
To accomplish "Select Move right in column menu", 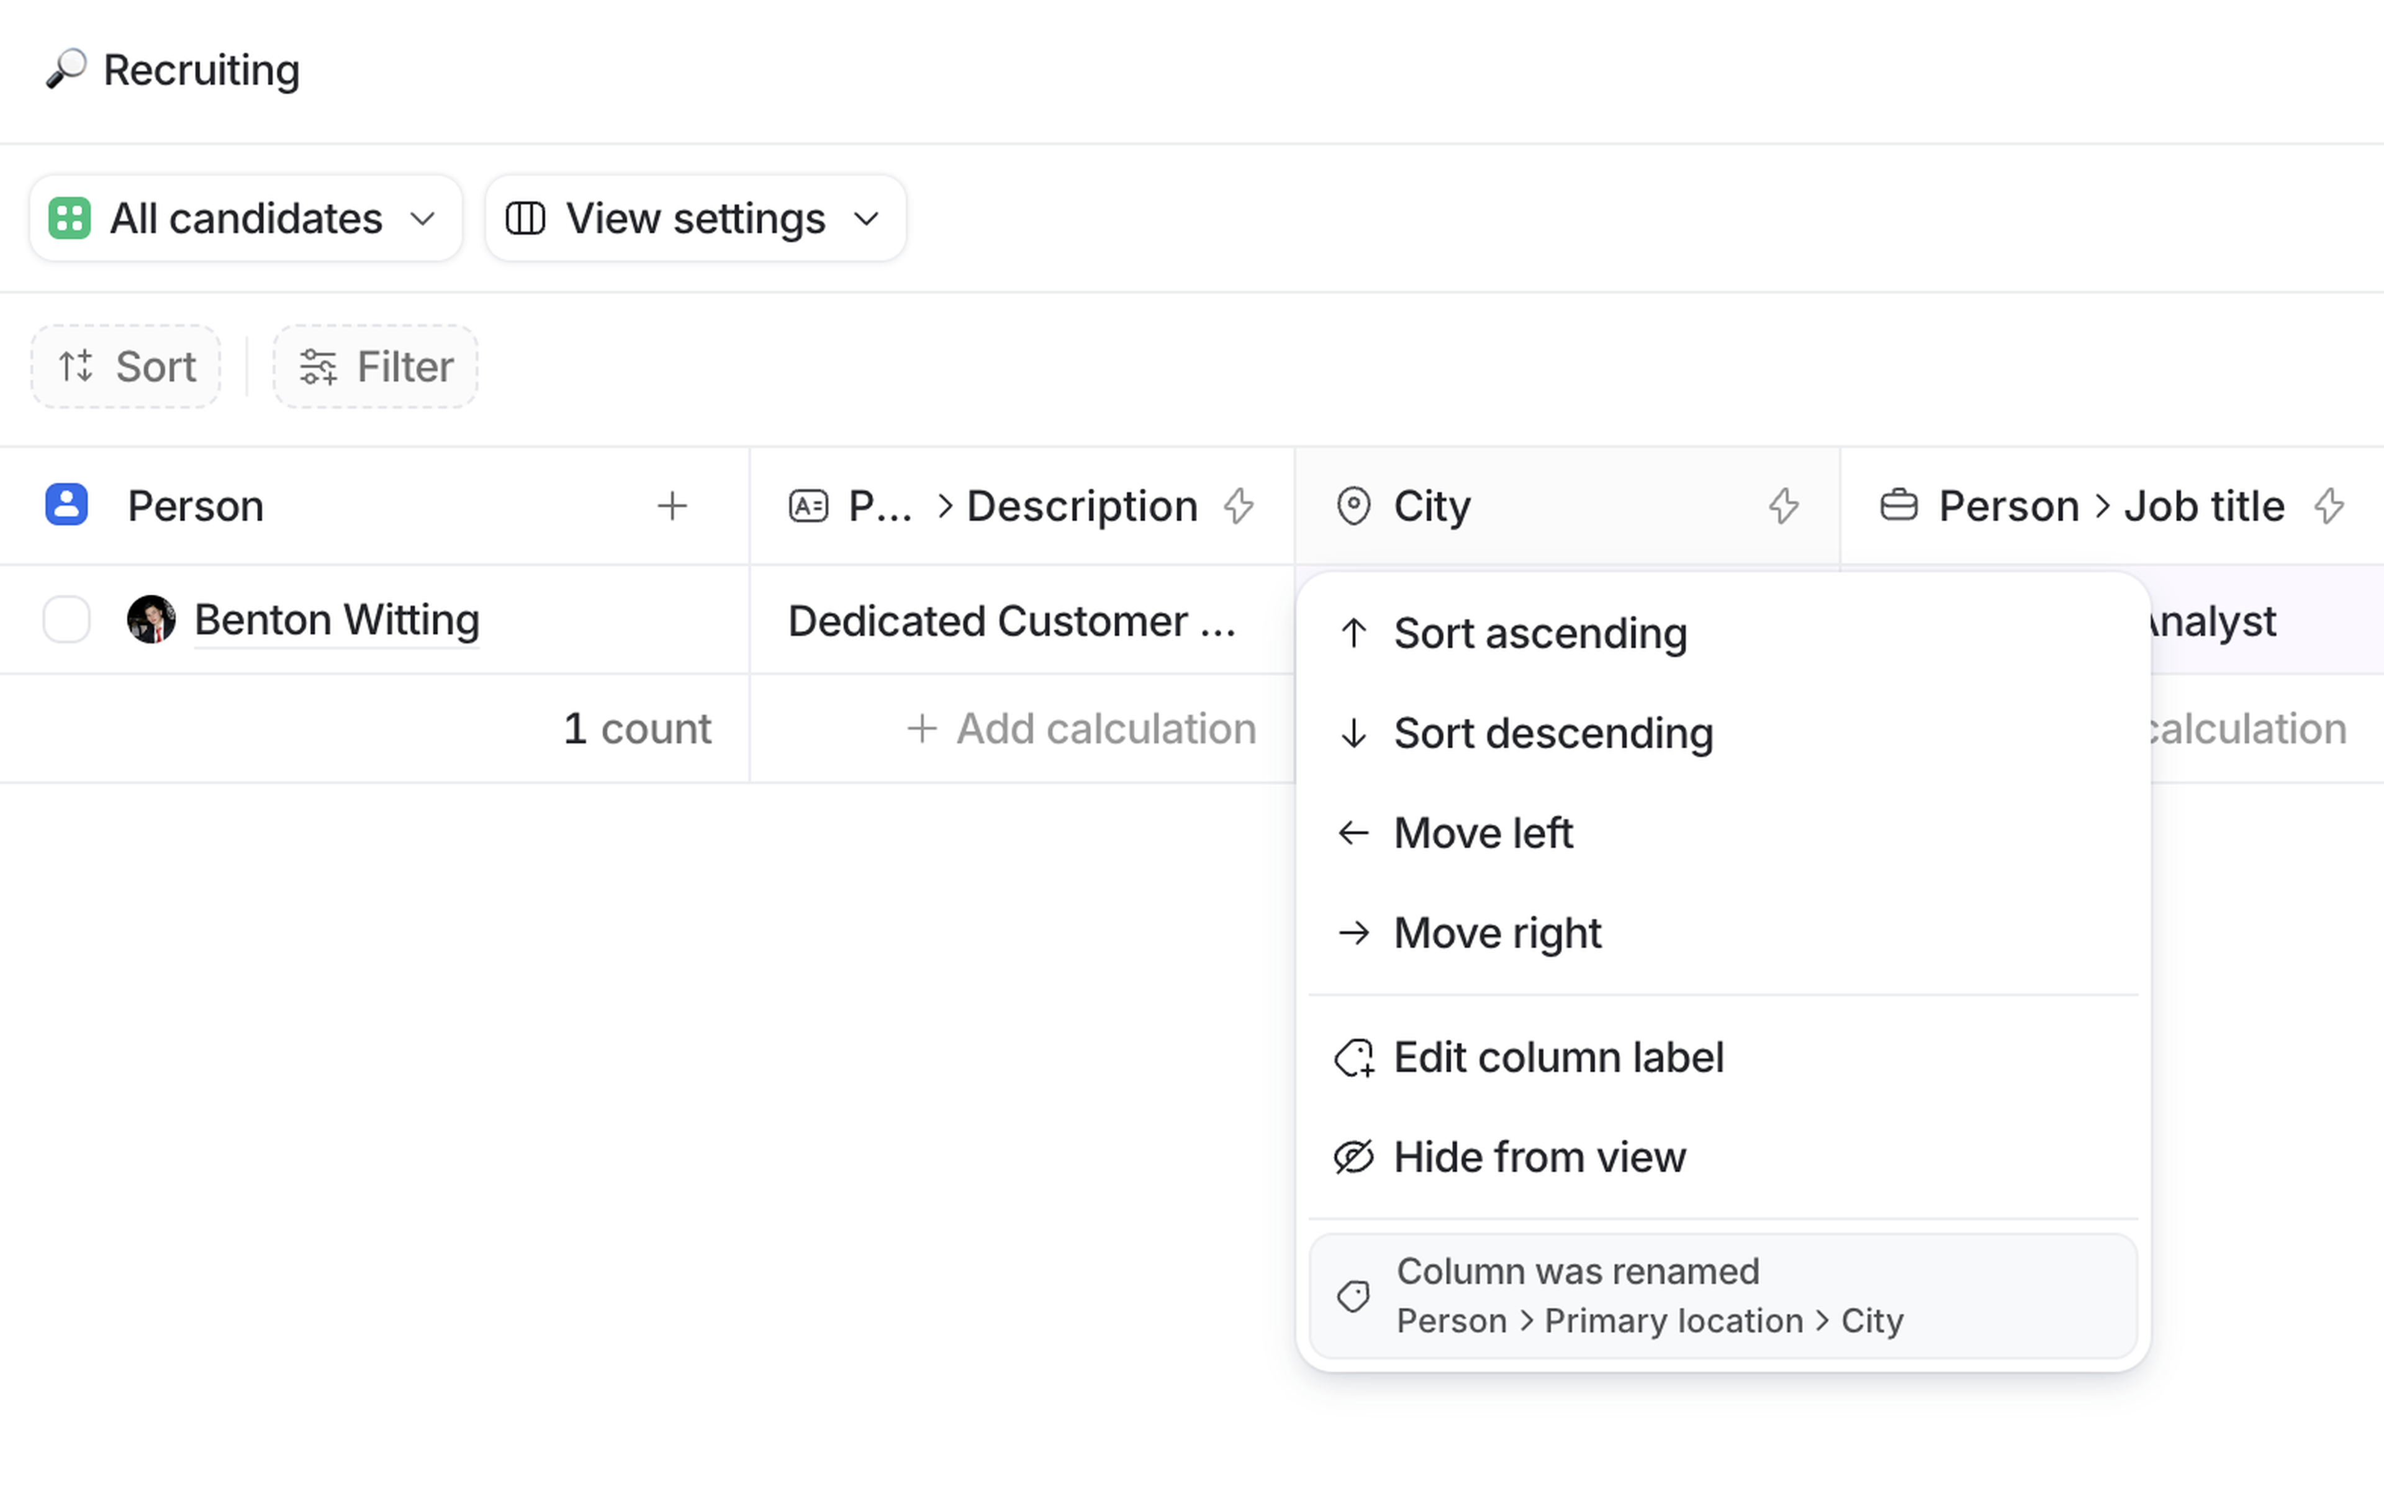I will click(x=1497, y=933).
